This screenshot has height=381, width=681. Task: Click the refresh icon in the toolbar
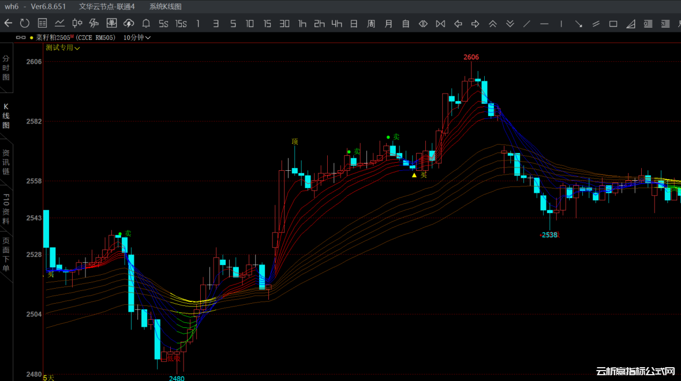point(25,24)
